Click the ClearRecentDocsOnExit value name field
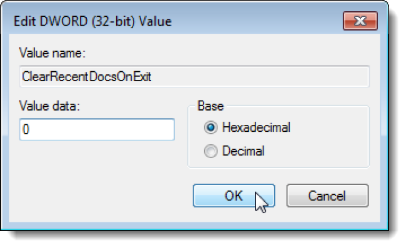Screen dimensions: 406x248 (194, 77)
